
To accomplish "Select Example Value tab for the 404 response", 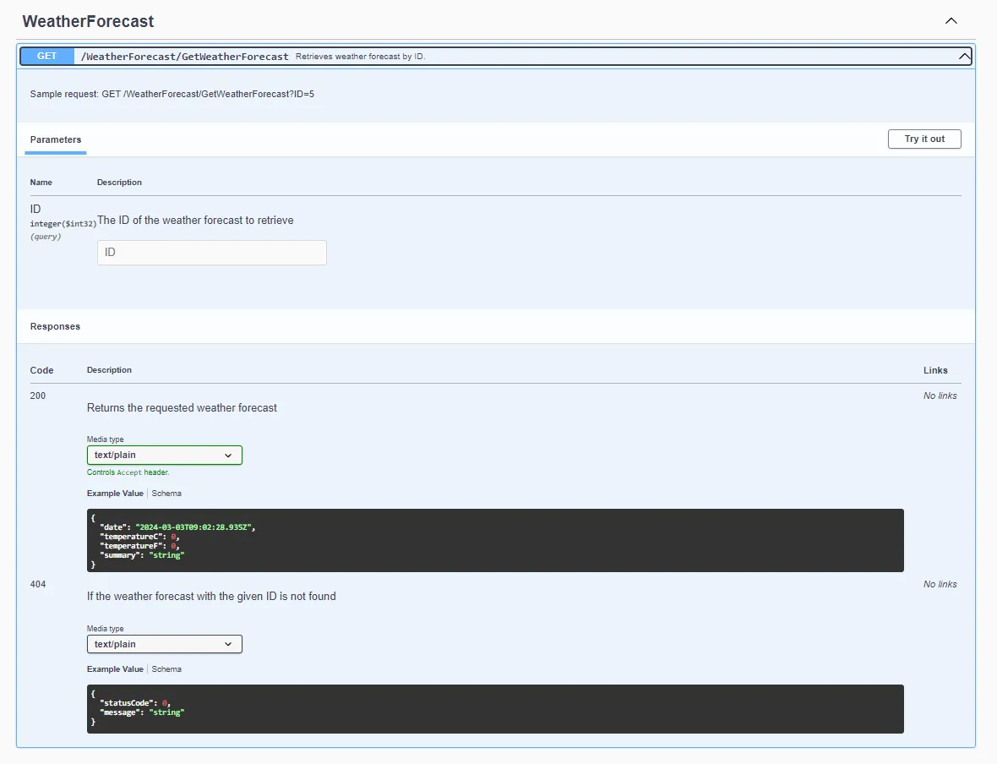I will 115,669.
